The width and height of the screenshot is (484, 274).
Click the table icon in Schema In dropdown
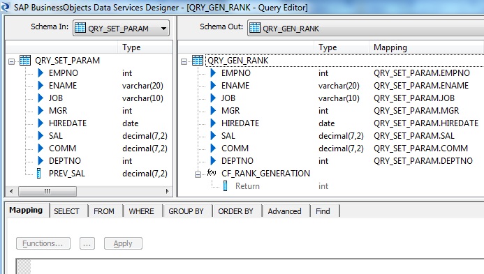pyautogui.click(x=80, y=28)
